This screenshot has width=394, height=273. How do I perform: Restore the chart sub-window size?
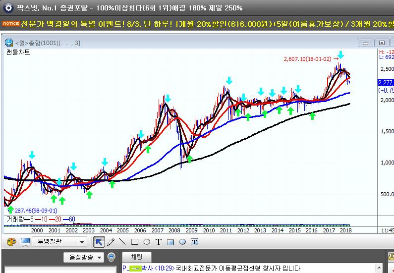381,43
